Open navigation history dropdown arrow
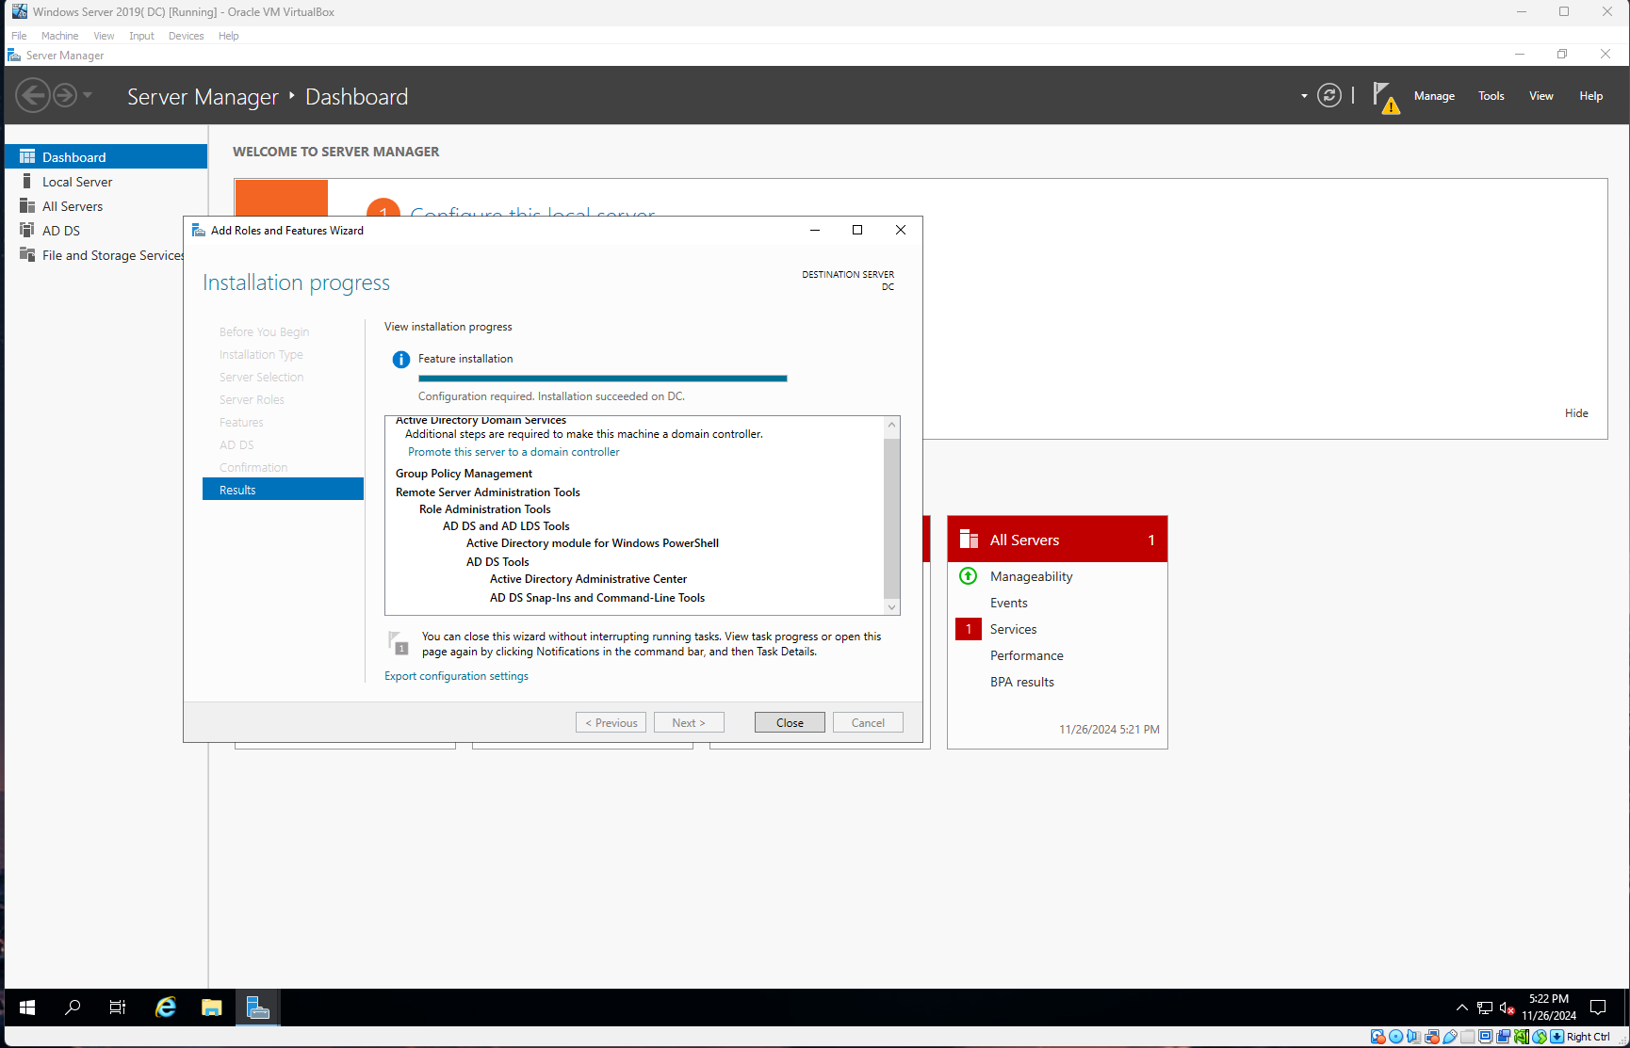1630x1048 pixels. pos(88,95)
